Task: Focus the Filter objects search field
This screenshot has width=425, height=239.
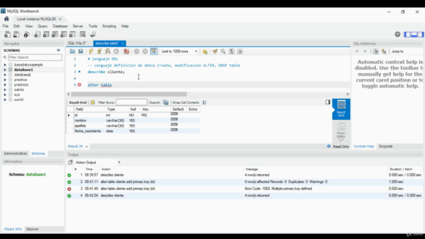Action: (35, 57)
